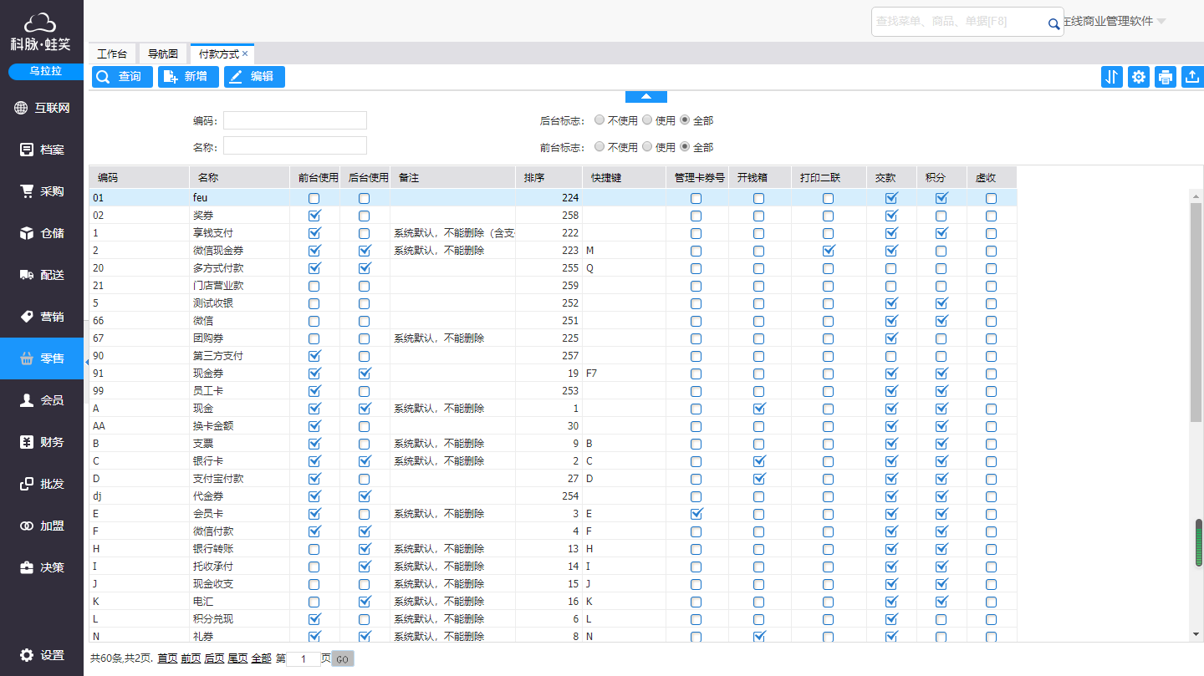Viewport: 1204px width, 676px height.
Task: Open the 加盟 sidebar module
Action: tap(42, 526)
